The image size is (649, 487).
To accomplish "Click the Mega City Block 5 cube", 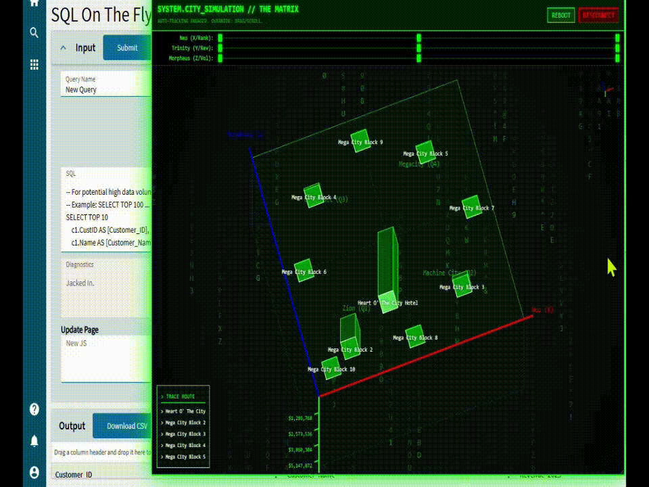I will [425, 152].
